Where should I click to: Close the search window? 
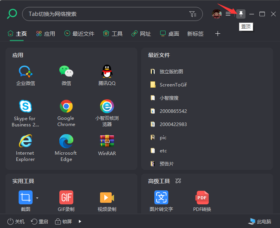[273, 14]
